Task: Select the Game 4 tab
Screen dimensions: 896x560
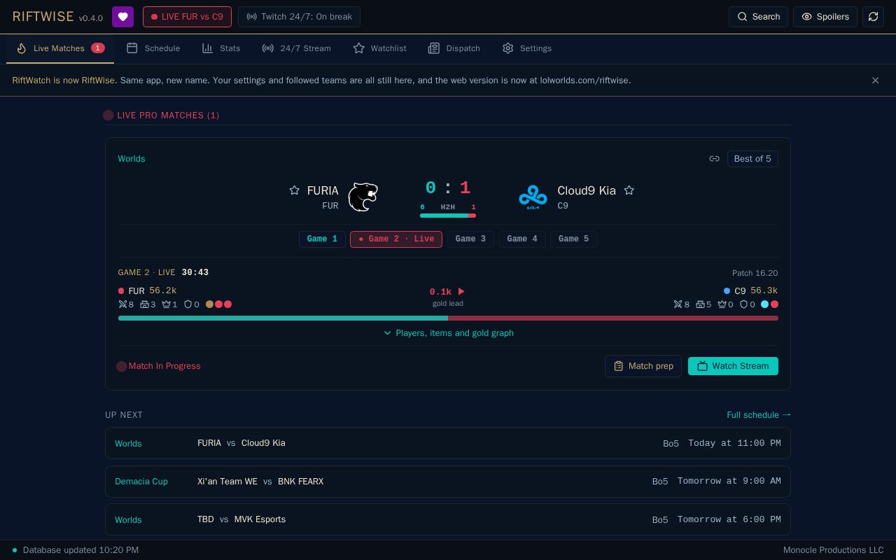Action: [x=522, y=239]
